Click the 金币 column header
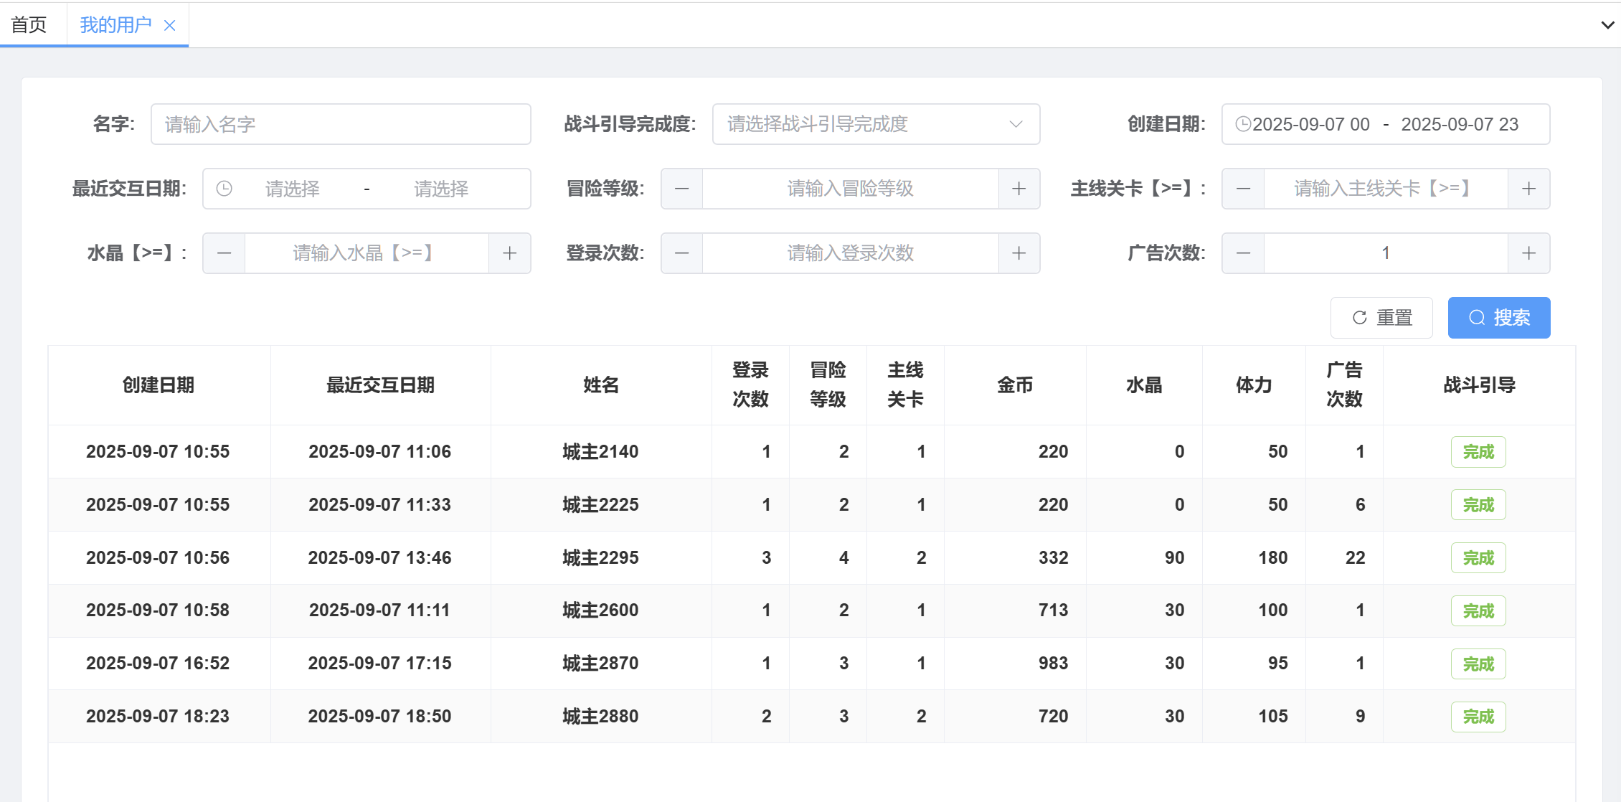Viewport: 1621px width, 802px height. click(x=1015, y=385)
